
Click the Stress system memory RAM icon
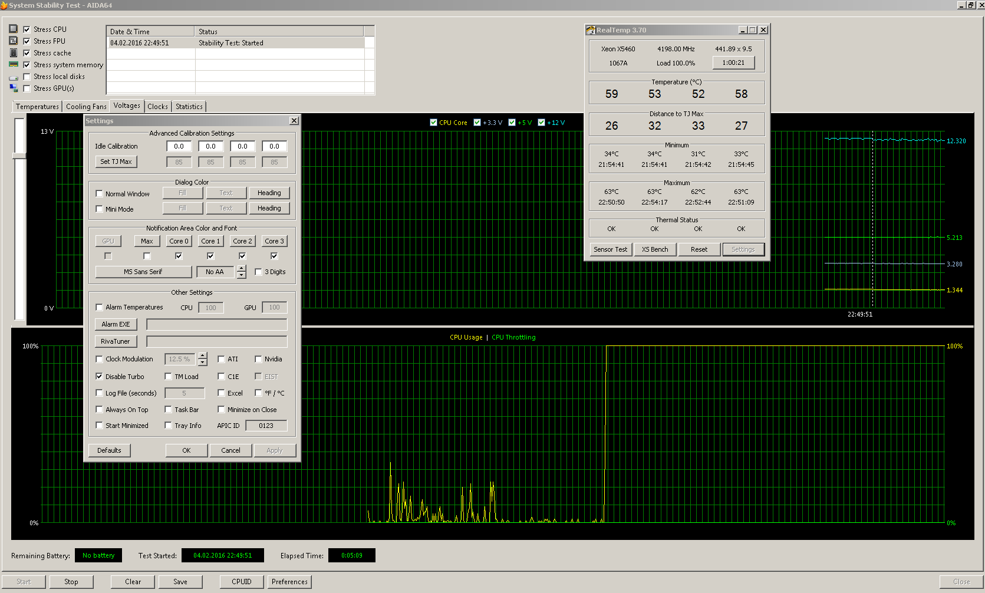(13, 64)
